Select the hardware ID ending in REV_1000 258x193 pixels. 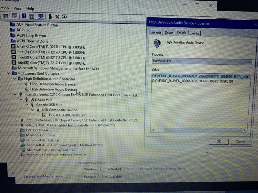tap(201, 76)
